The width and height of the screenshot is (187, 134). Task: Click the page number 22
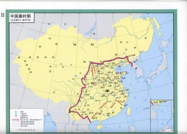(x=3, y=15)
